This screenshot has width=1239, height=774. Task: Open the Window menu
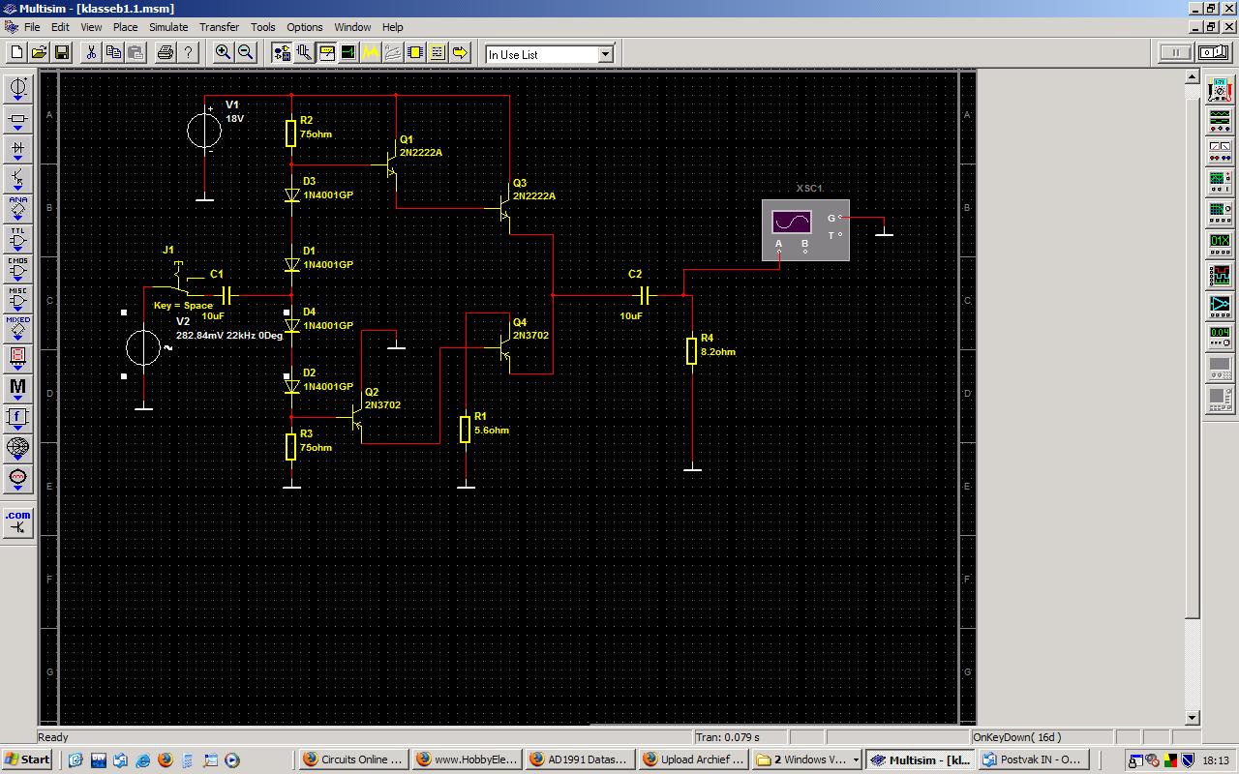[352, 27]
